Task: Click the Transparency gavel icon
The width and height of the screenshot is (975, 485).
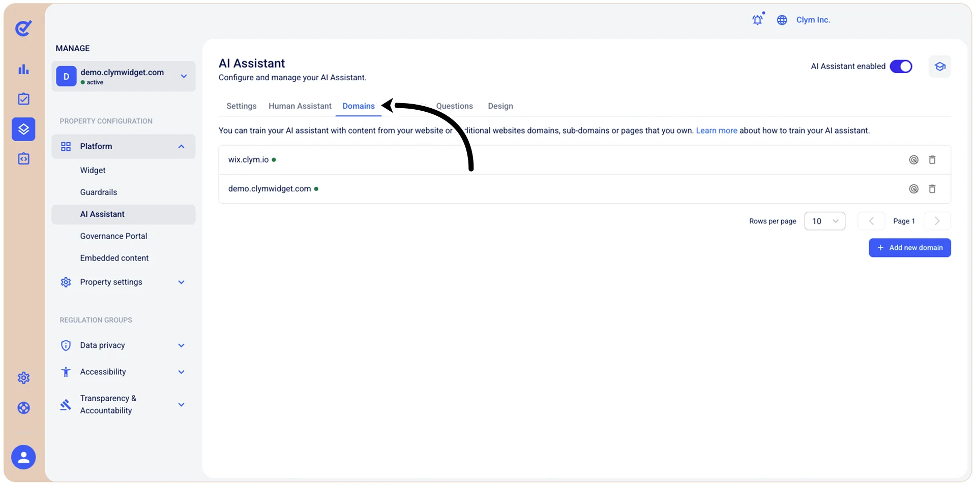Action: click(x=66, y=405)
